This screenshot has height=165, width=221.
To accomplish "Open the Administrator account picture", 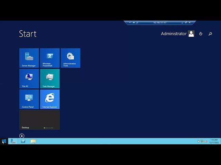I will (191, 34).
